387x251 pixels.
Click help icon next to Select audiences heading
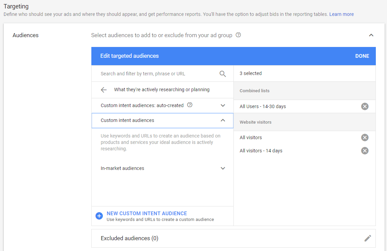tap(238, 35)
